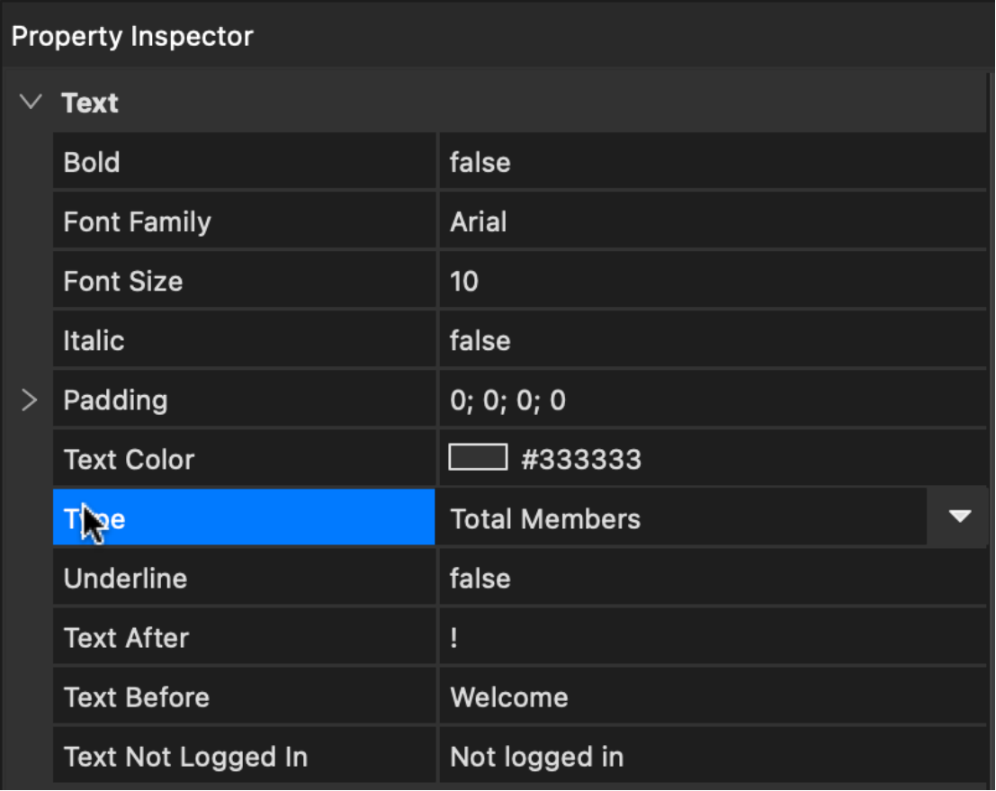Toggle the Underline value false

click(x=480, y=579)
